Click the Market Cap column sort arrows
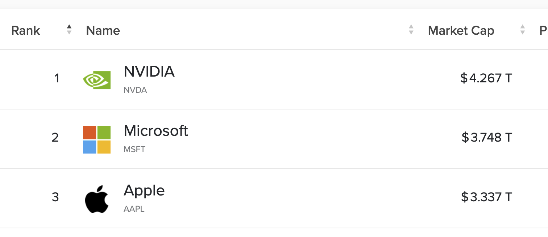 [x=522, y=30]
